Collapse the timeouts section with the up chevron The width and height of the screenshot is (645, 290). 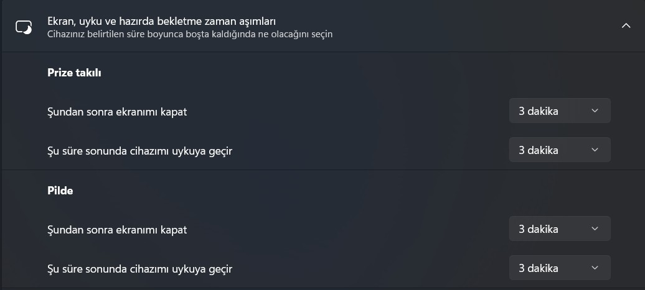click(626, 26)
